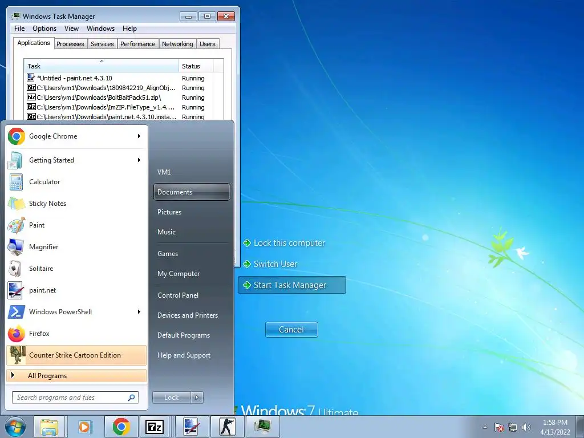Open the network tray icon

[x=513, y=427]
